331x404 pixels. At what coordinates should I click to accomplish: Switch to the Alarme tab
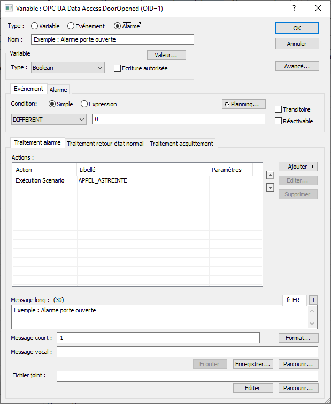tap(58, 90)
